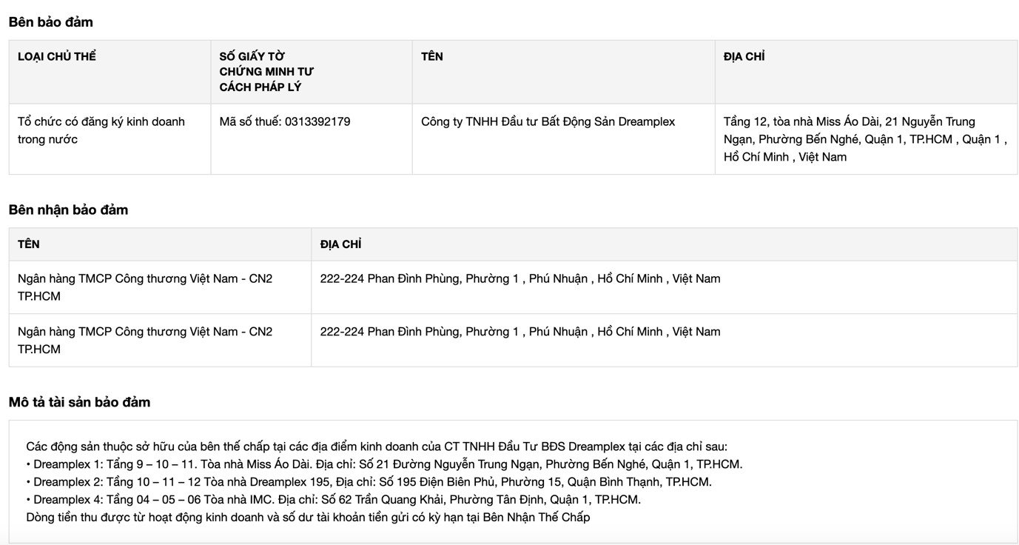Click ĐỊA CHỈ header in Bên nhận bảo đảm table

tap(340, 244)
